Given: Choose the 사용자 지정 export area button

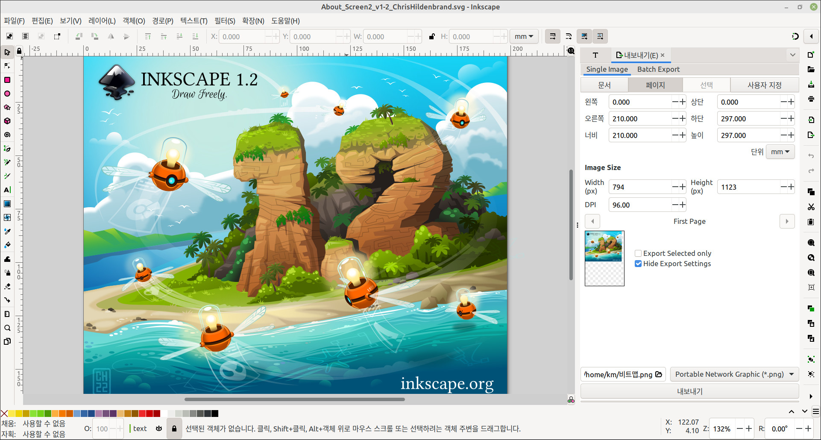Looking at the screenshot, I should [764, 85].
